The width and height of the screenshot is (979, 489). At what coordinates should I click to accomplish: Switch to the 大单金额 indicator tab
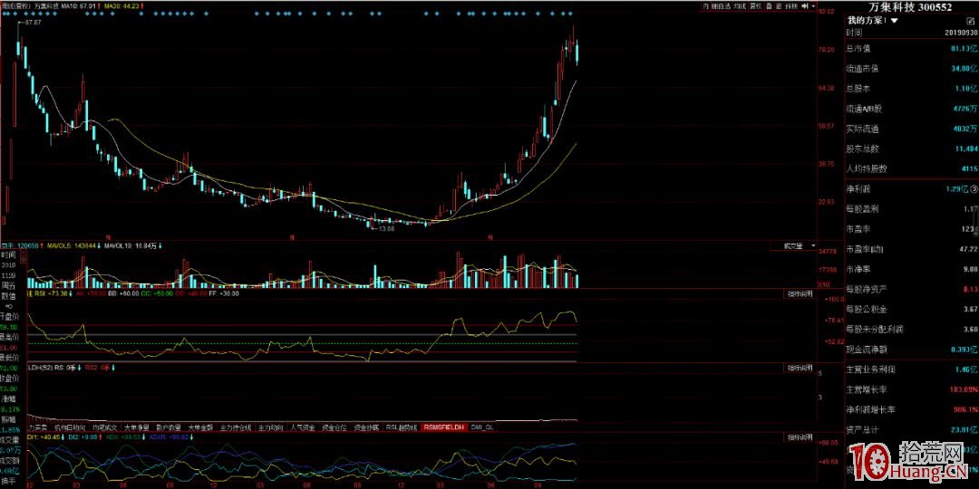199,427
